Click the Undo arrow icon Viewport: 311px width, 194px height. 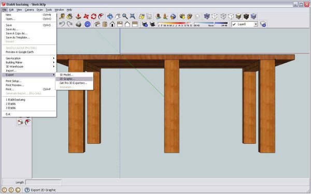point(62,24)
